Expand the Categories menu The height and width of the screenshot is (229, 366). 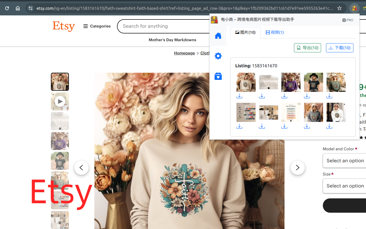pos(97,26)
